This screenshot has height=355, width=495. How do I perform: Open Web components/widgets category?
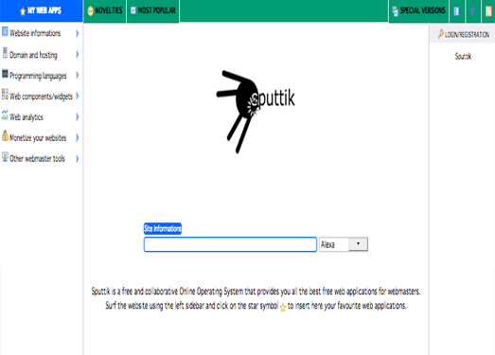tap(41, 97)
